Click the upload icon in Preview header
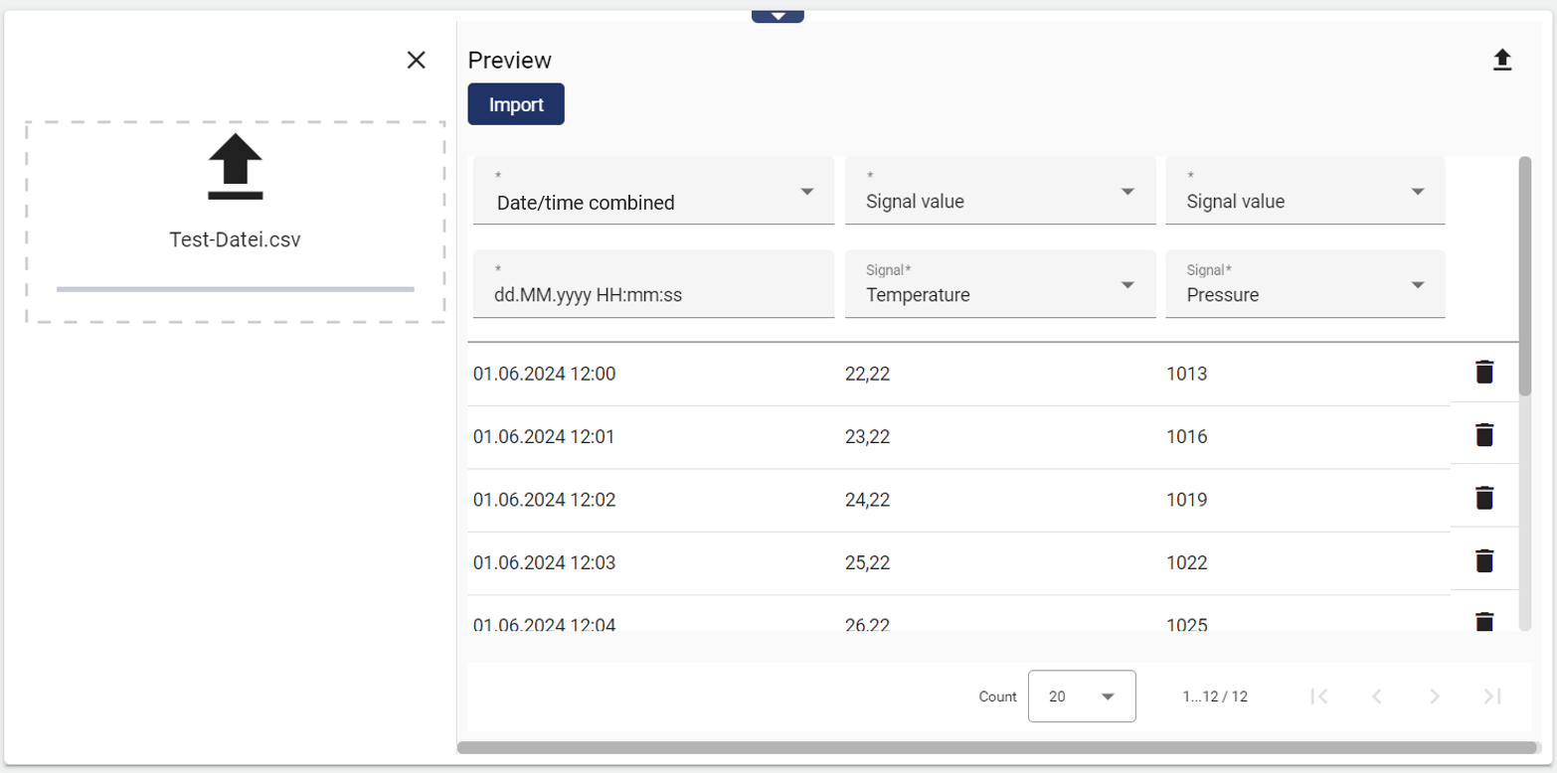1557x773 pixels. (1501, 61)
